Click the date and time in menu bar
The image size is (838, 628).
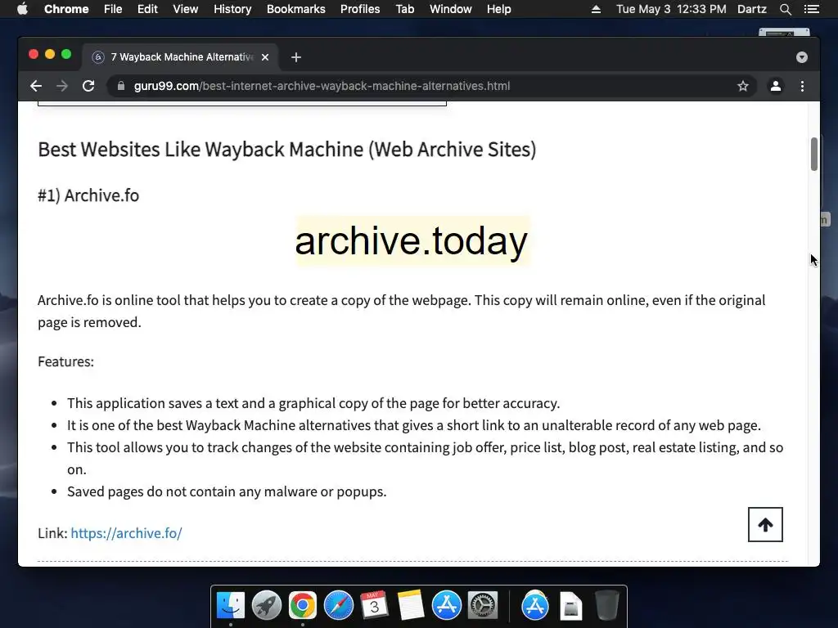671,9
